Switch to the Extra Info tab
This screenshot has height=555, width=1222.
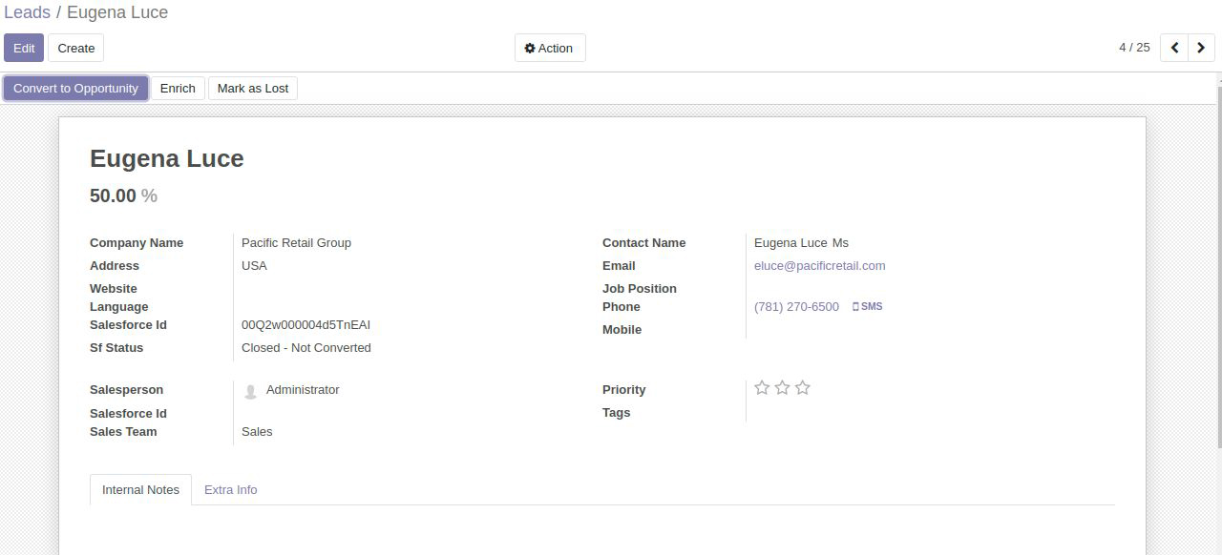pyautogui.click(x=230, y=489)
